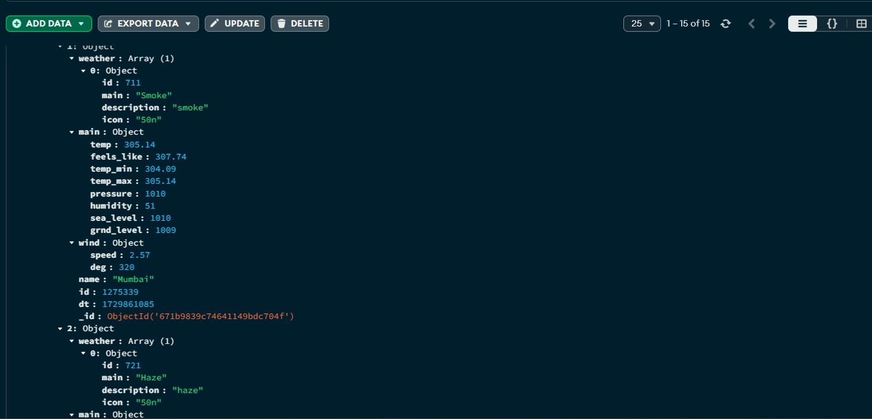Screen dimensions: 872x419
Task: Select the "haze" description value
Action: coord(188,390)
